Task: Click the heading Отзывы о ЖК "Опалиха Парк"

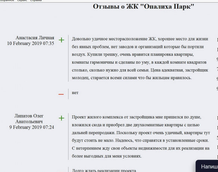Action: (x=143, y=6)
